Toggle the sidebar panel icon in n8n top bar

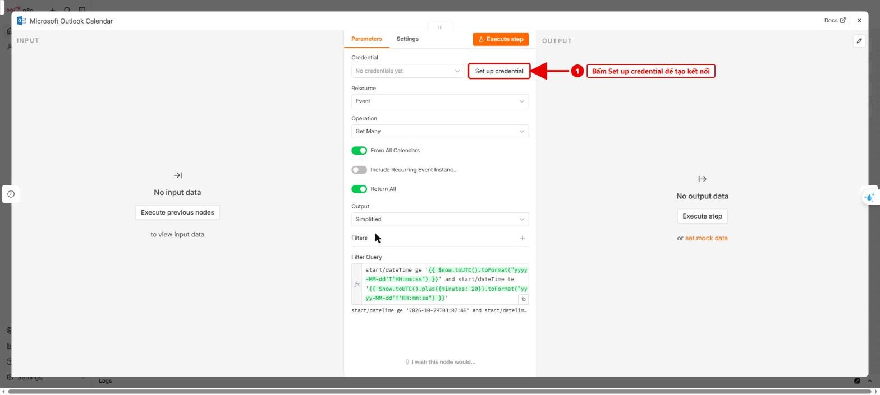click(82, 10)
